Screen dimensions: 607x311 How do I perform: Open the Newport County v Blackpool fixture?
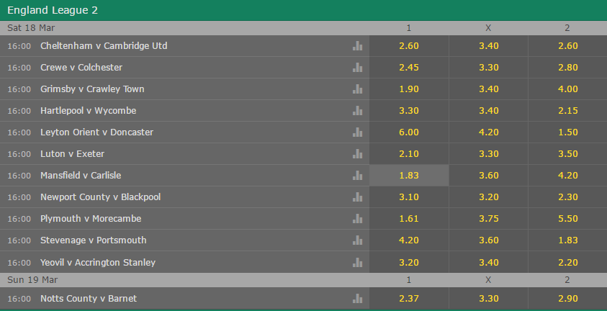100,197
